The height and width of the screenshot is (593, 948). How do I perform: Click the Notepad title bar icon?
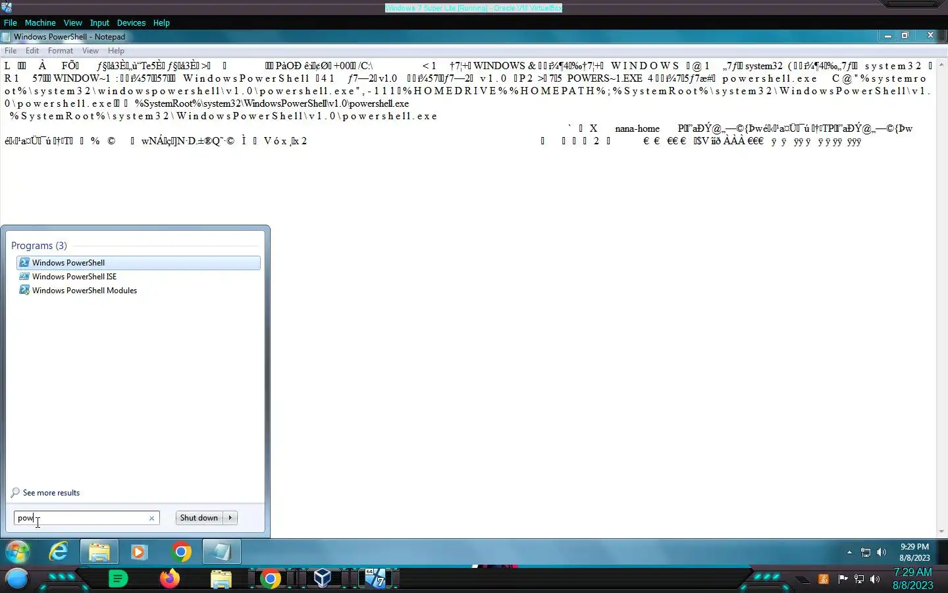point(6,37)
